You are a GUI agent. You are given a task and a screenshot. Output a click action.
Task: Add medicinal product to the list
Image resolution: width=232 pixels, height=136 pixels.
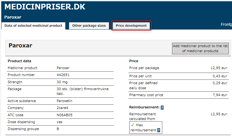[200, 48]
